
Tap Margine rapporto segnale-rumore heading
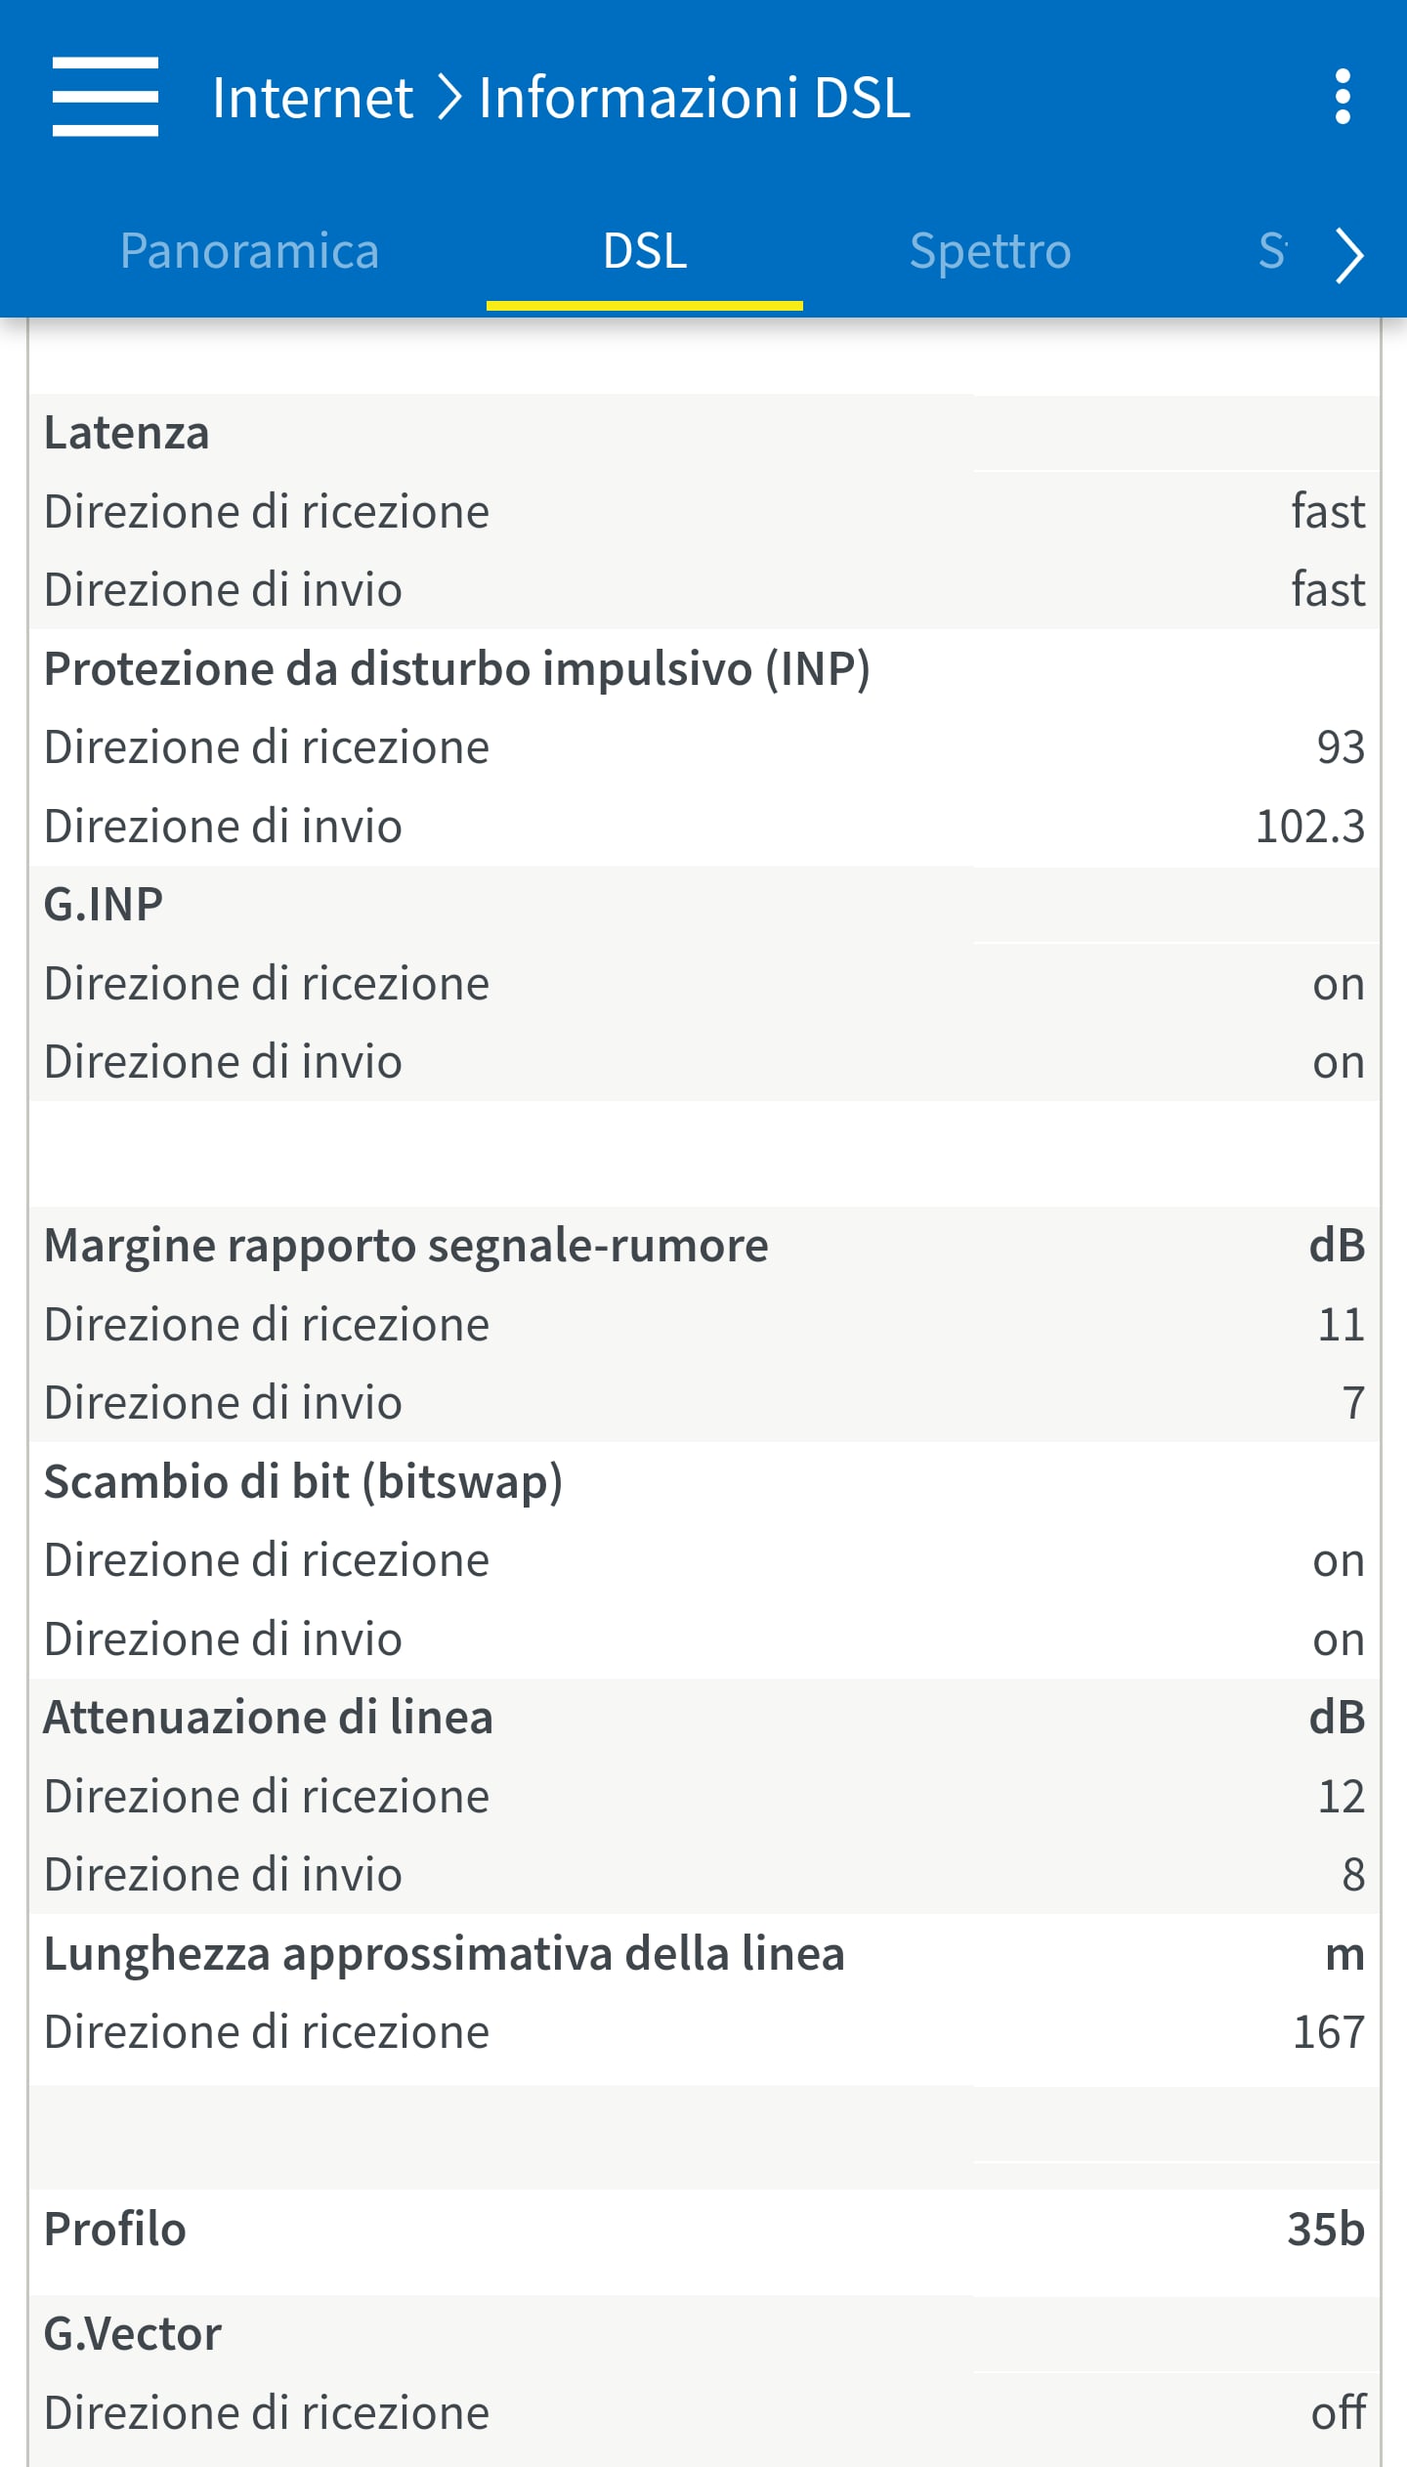[406, 1246]
